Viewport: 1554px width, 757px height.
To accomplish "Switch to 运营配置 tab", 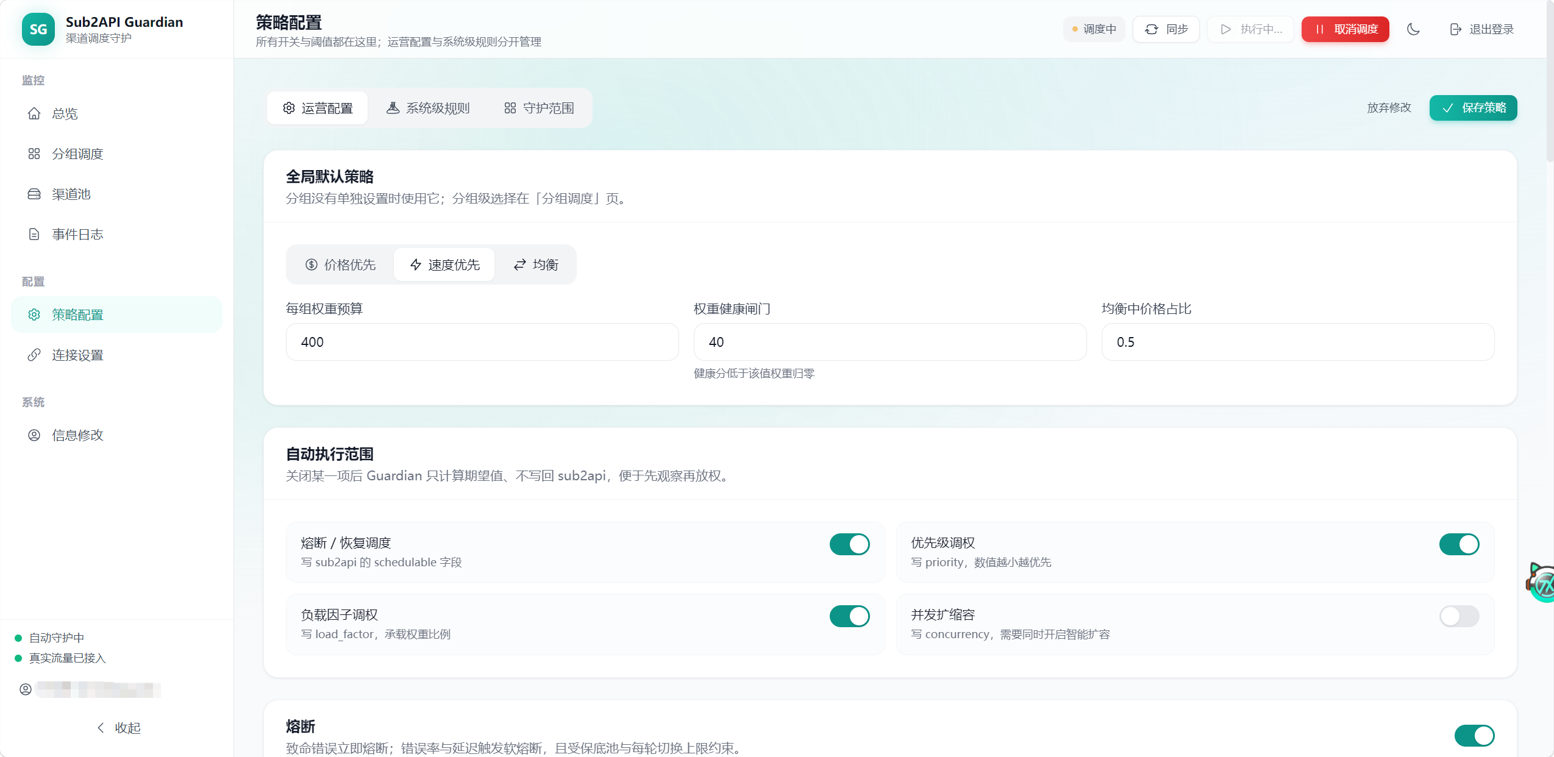I will pos(318,108).
